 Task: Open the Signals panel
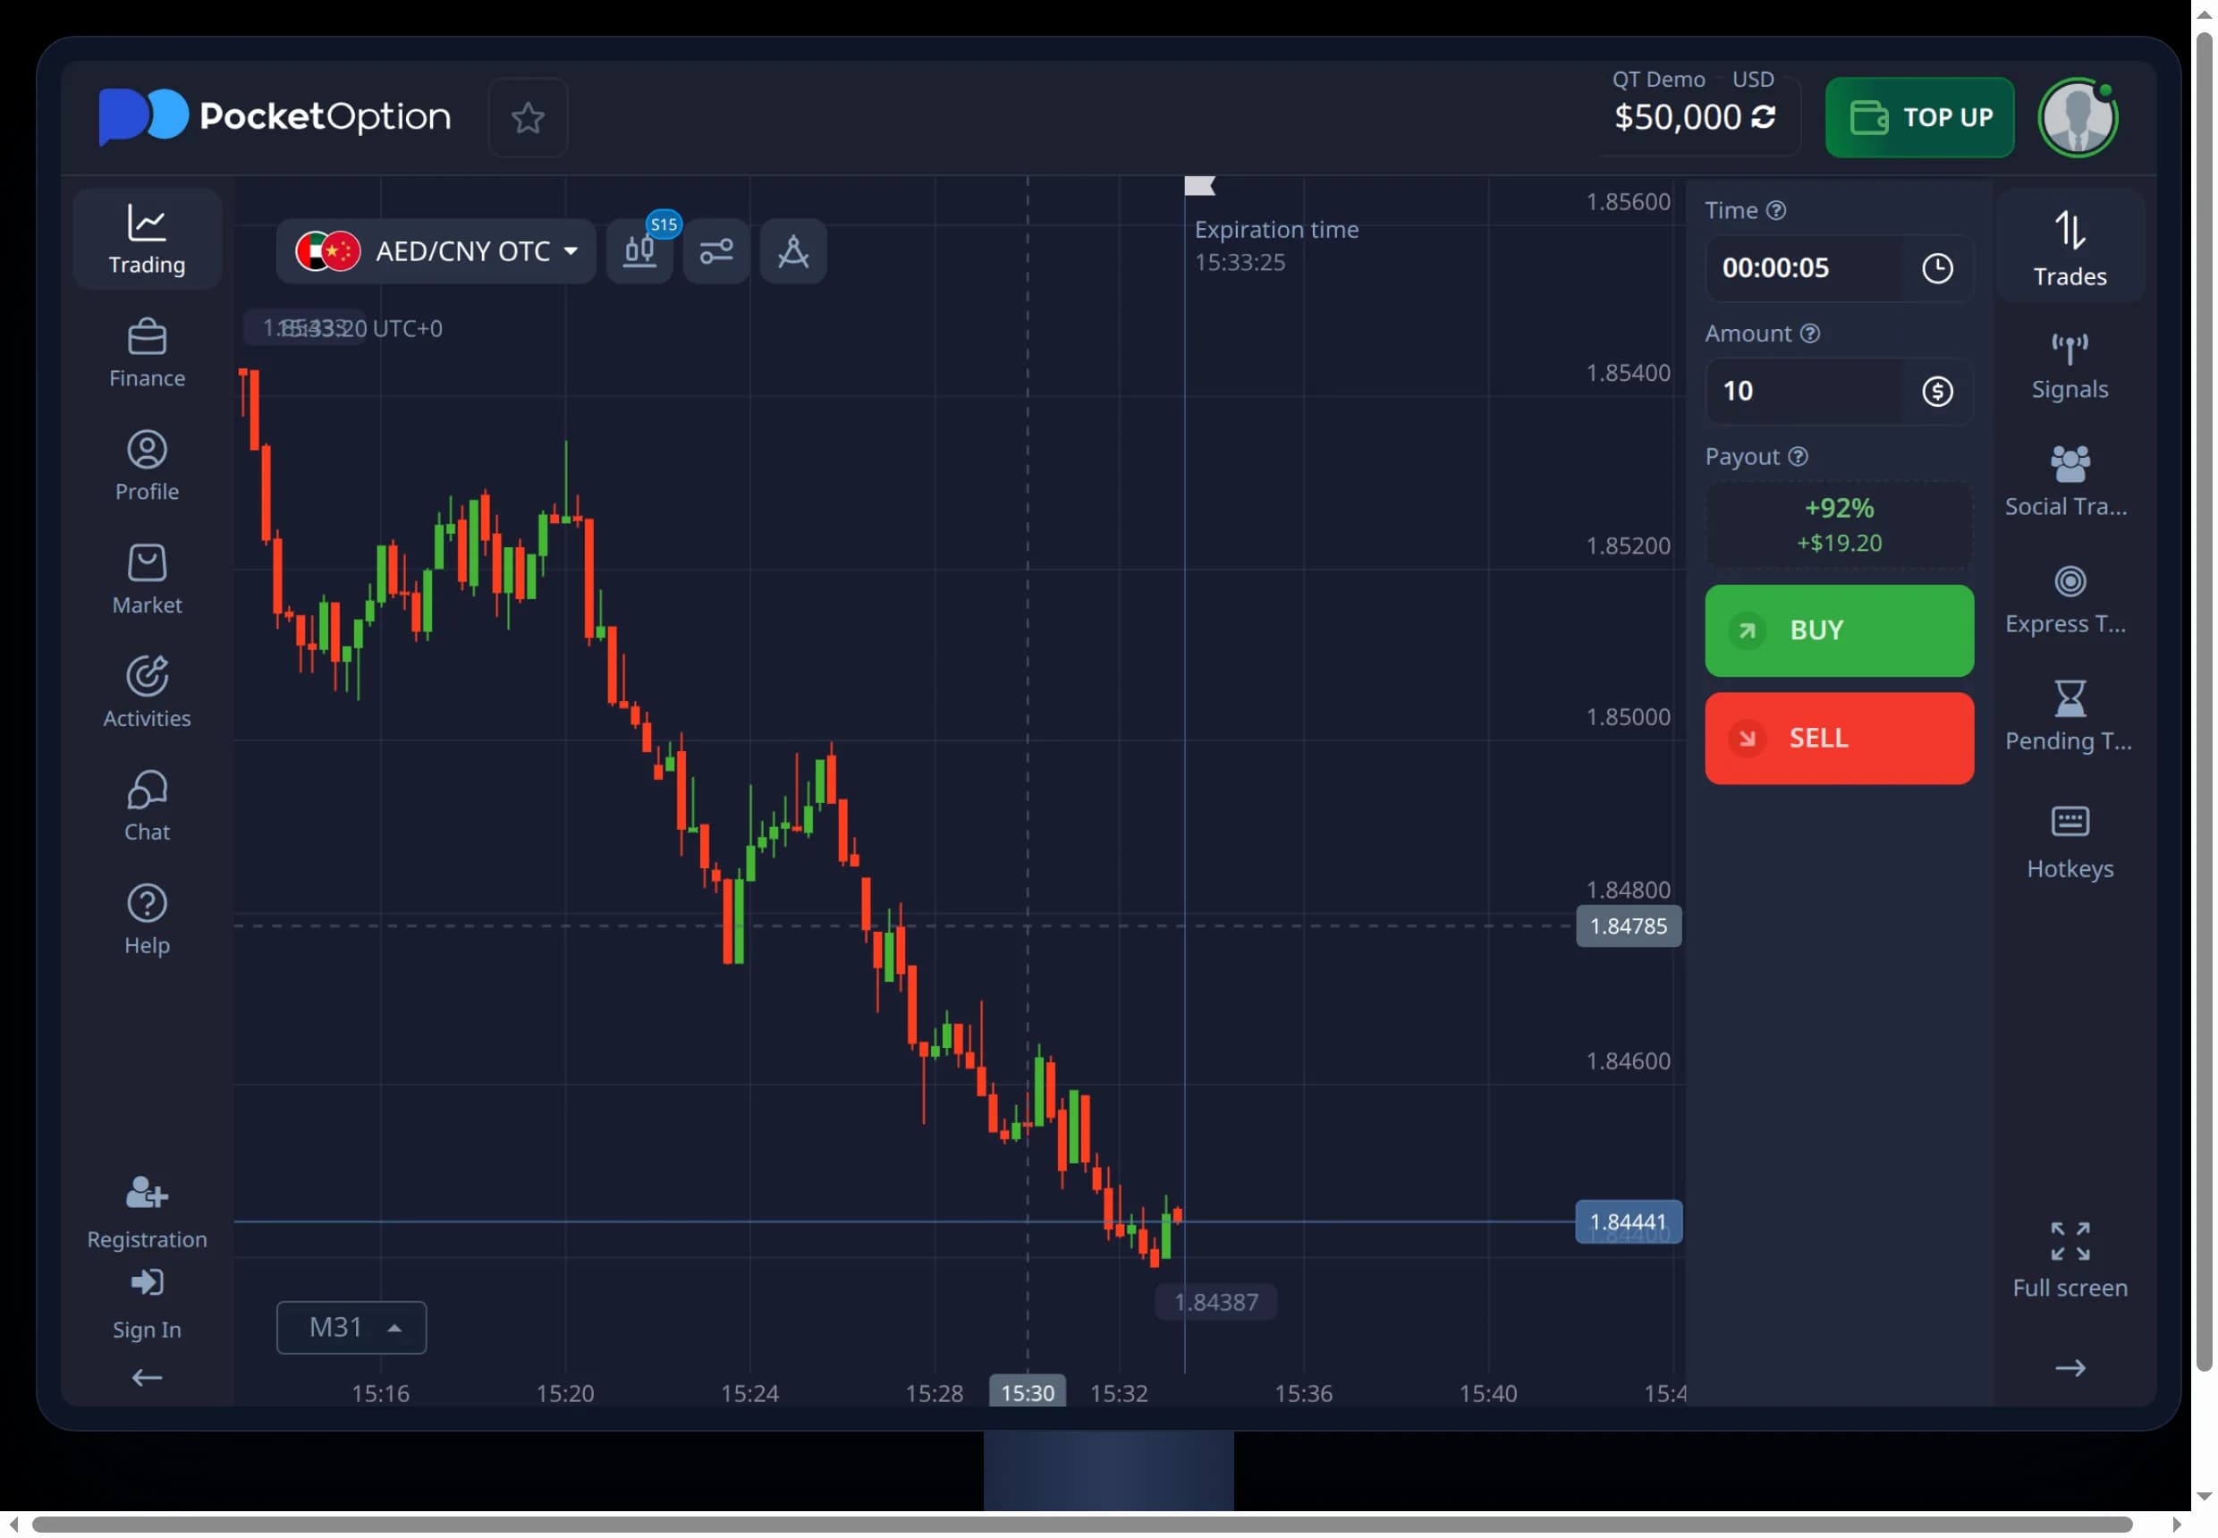[2070, 367]
